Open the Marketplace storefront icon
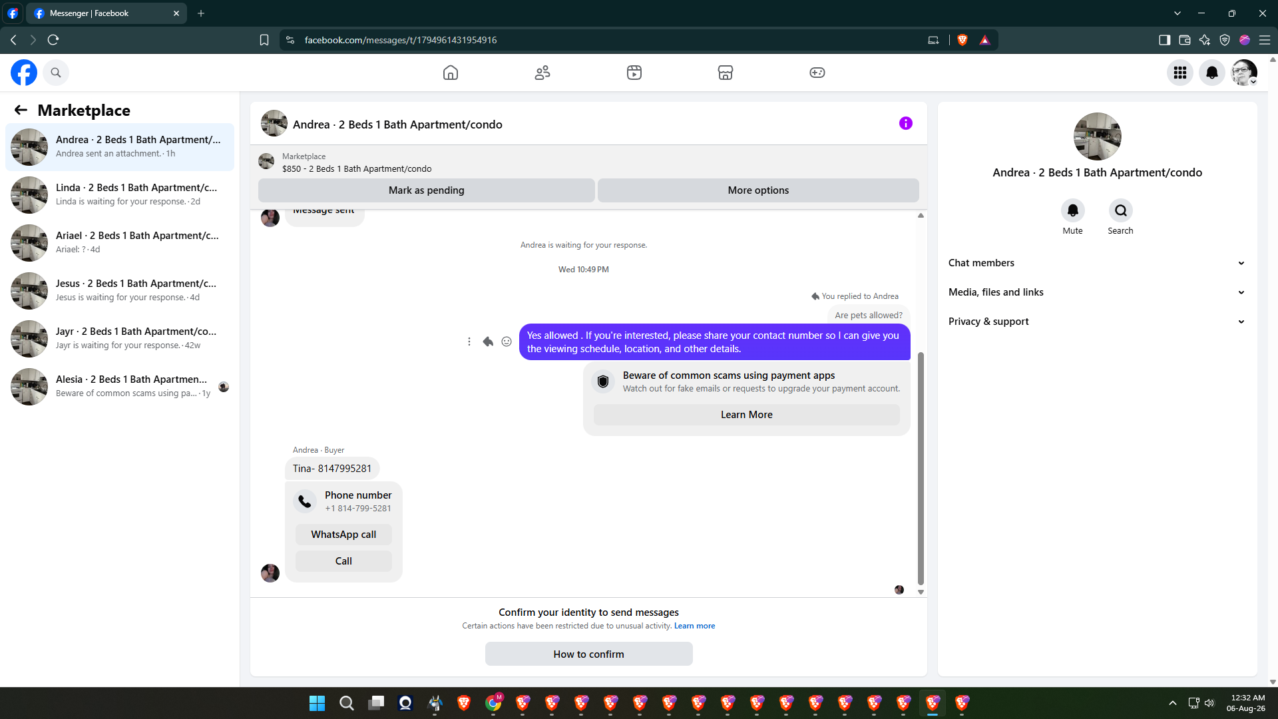 pyautogui.click(x=726, y=73)
